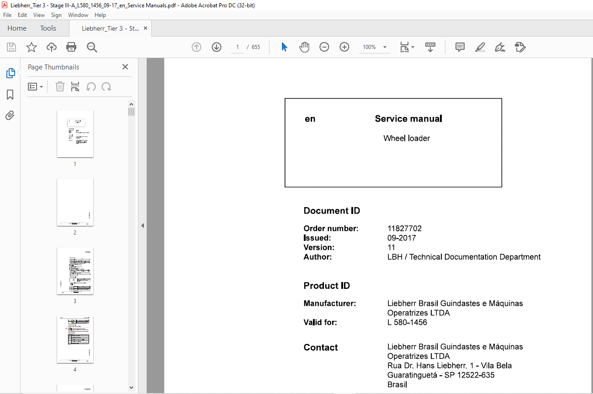Click the page number input field
Viewport: 593px width, 394px height.
click(x=238, y=47)
